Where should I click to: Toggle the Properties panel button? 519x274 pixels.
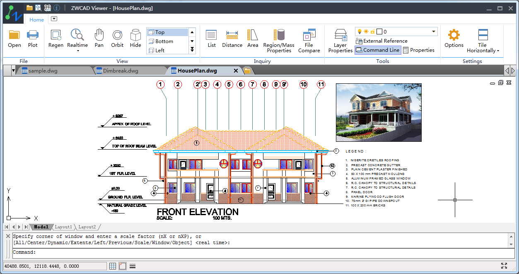(x=418, y=50)
